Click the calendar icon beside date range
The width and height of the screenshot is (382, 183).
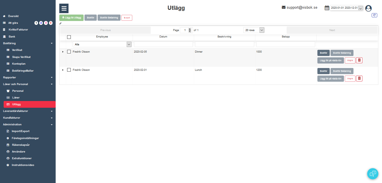pyautogui.click(x=327, y=8)
